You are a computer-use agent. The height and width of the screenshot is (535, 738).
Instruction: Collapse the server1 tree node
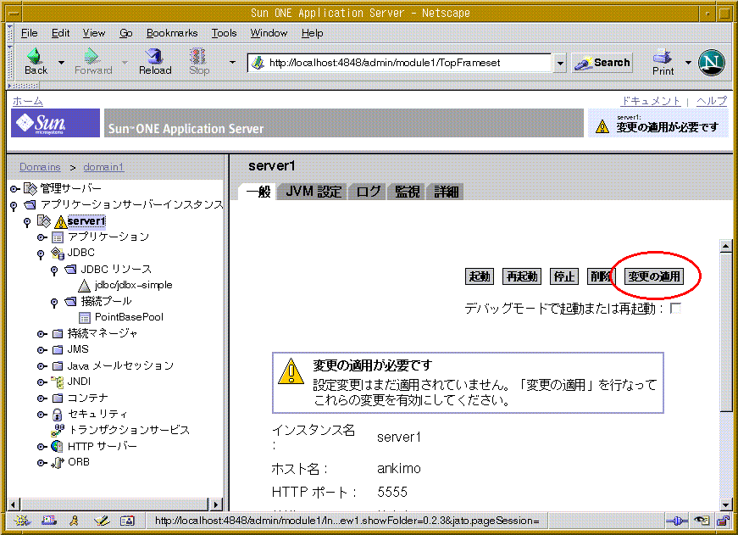click(x=27, y=222)
